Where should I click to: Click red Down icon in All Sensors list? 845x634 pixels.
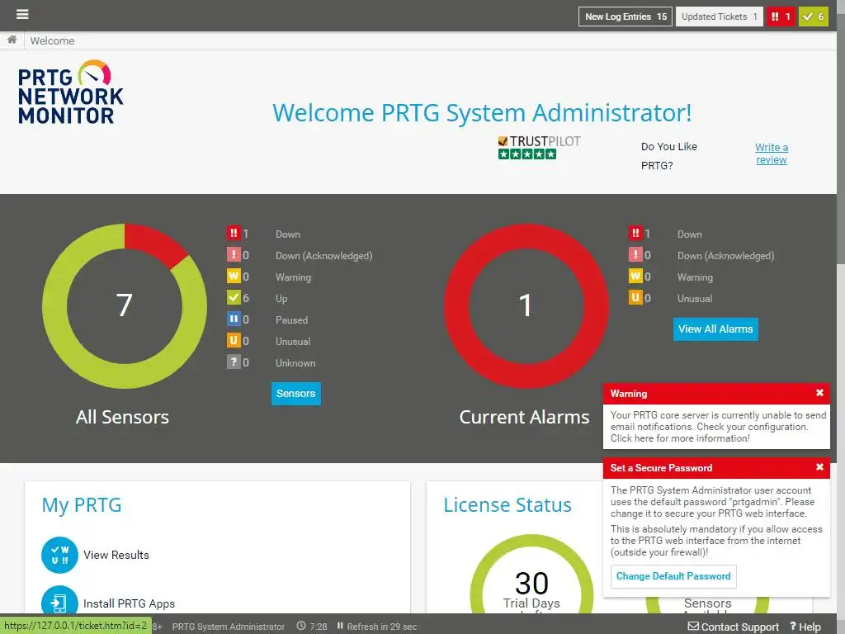point(234,234)
